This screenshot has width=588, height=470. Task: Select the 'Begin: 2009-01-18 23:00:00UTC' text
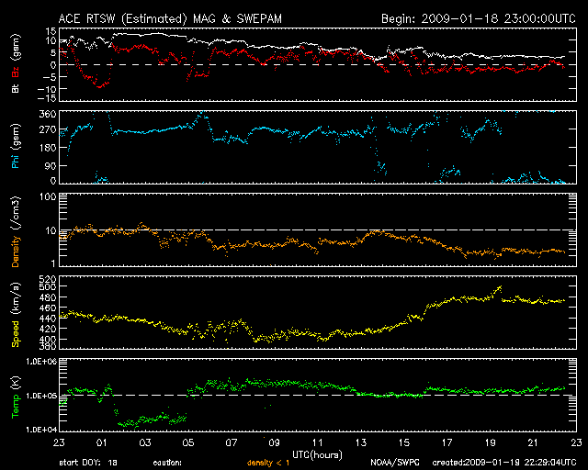pyautogui.click(x=479, y=18)
